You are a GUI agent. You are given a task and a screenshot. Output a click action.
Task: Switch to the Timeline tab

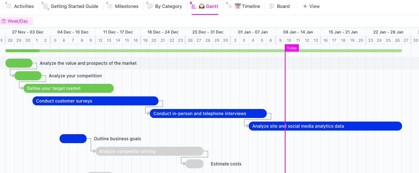tap(251, 6)
